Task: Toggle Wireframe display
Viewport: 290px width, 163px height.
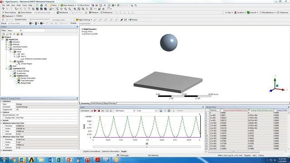Action: (x=63, y=13)
